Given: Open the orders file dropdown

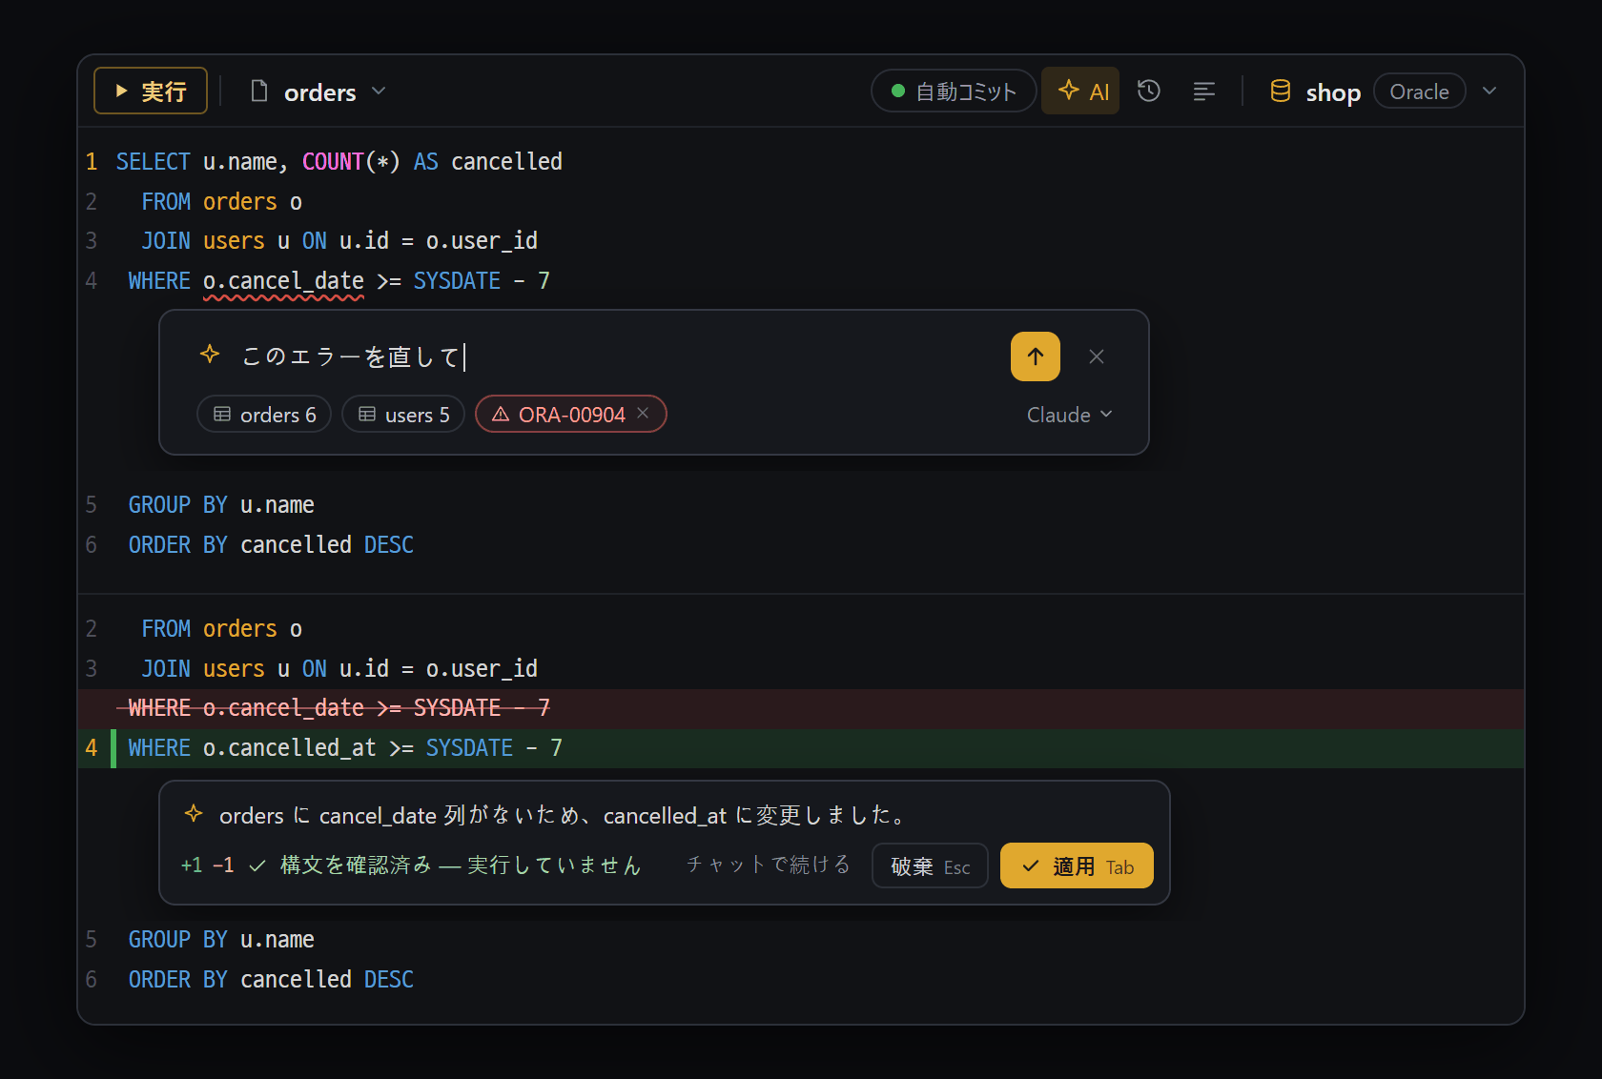Looking at the screenshot, I should tap(318, 92).
